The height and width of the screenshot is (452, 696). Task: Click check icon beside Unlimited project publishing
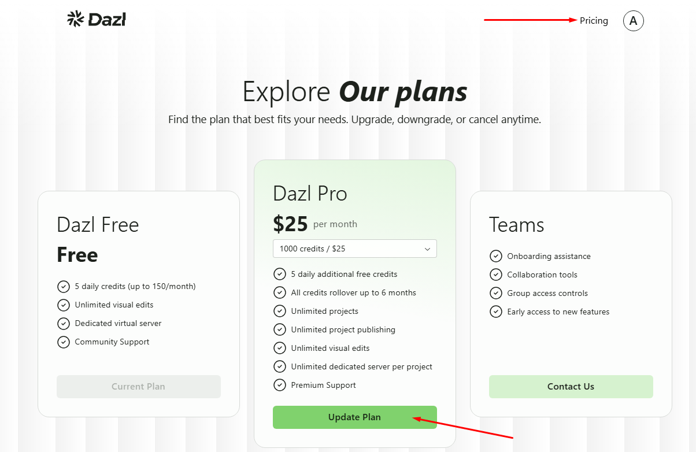coord(280,329)
